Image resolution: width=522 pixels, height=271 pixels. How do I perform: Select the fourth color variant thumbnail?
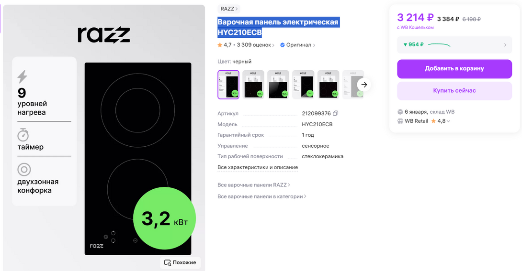(x=303, y=85)
